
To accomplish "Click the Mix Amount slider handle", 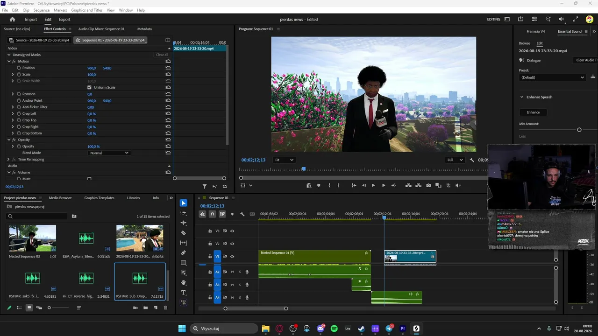I will (x=579, y=130).
